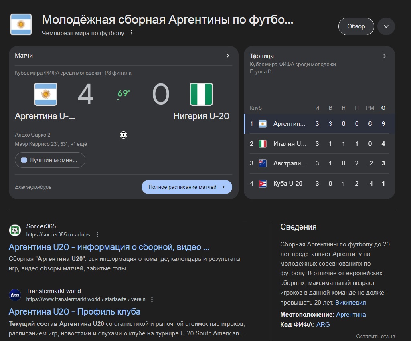Click Оставить отзыв feedback link
The width and height of the screenshot is (411, 341).
pos(375,336)
